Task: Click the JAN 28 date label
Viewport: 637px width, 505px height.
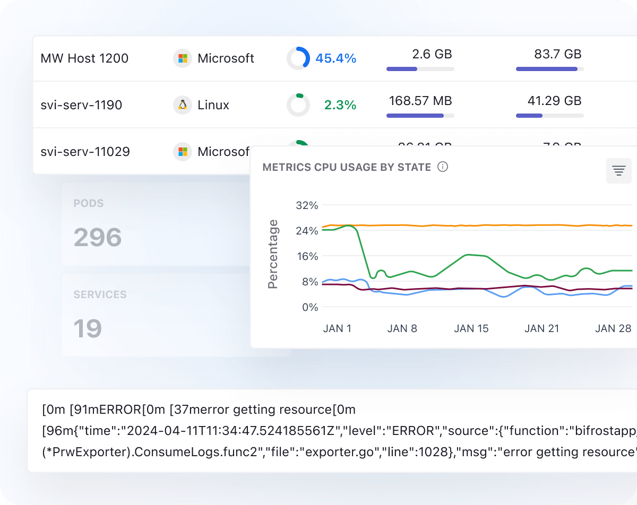Action: pyautogui.click(x=613, y=328)
